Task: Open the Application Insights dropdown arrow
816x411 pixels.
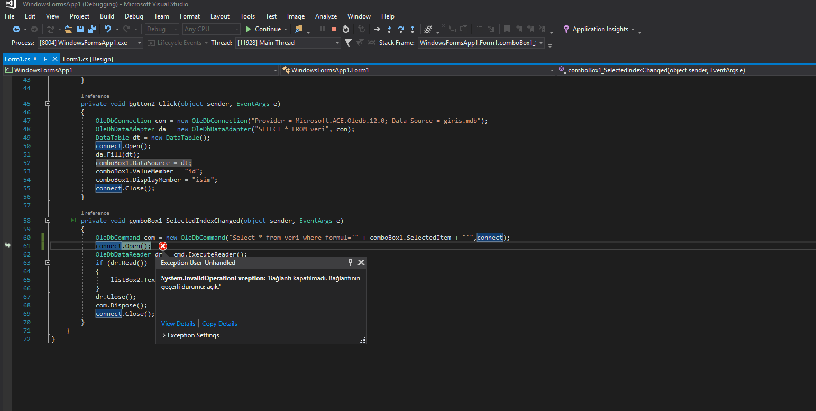Action: 633,29
